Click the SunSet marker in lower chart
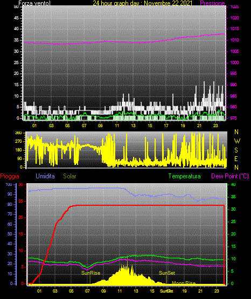Image resolution: width=251 pixels, height=299 pixels. 167,273
